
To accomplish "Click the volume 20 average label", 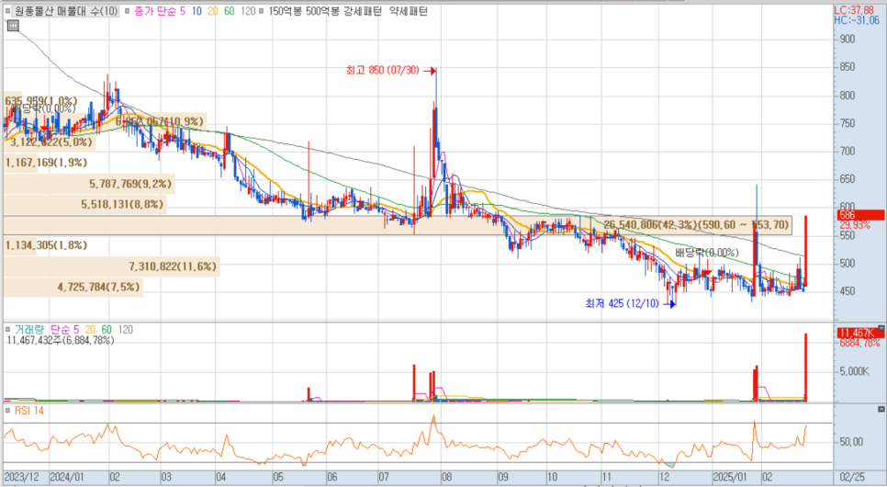I will [90, 330].
